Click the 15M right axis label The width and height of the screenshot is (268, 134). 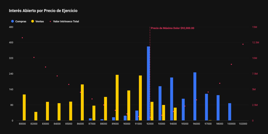(x=255, y=27)
